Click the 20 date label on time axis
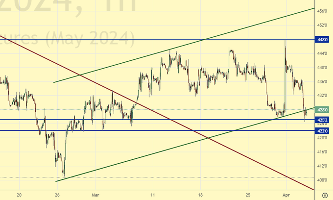 click(19, 195)
